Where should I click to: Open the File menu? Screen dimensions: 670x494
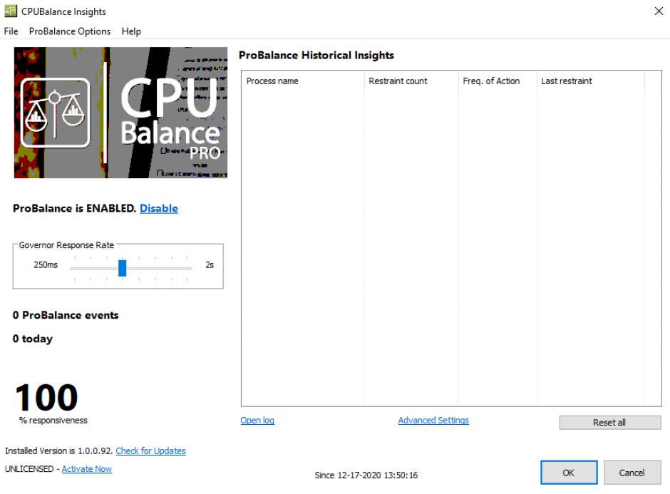point(11,31)
